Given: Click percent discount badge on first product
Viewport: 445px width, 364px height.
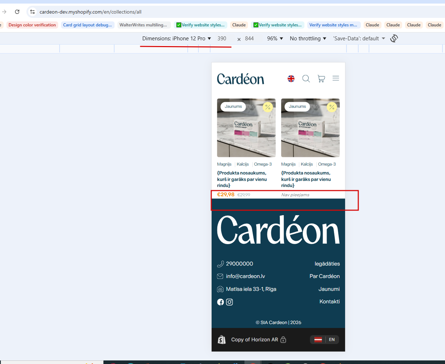Looking at the screenshot, I should [268, 107].
